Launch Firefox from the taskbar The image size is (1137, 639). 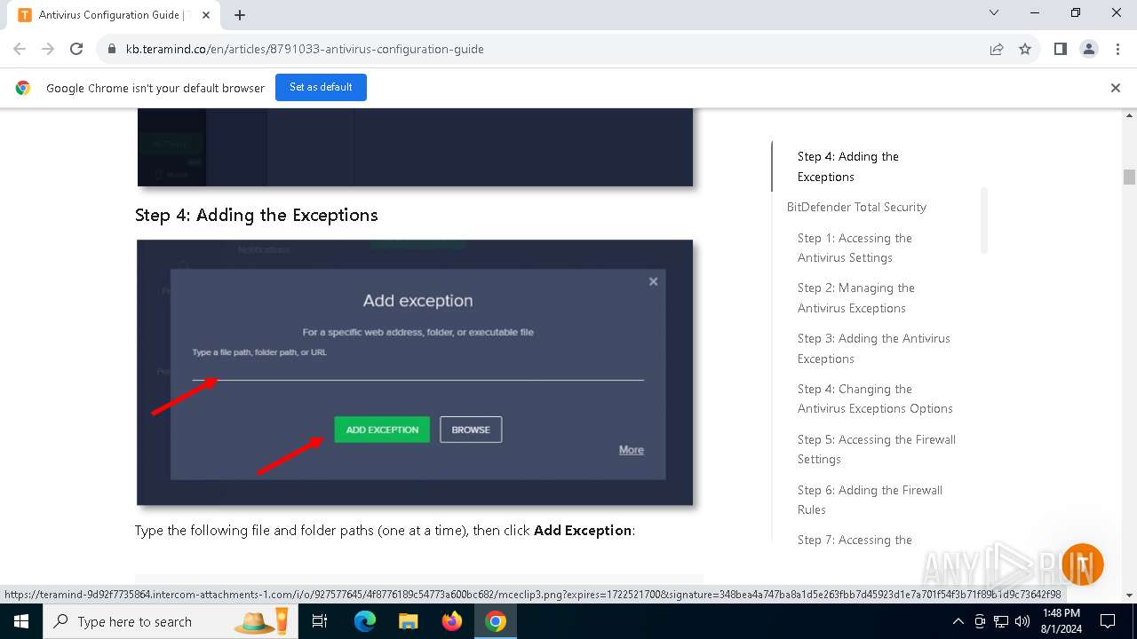pos(452,621)
